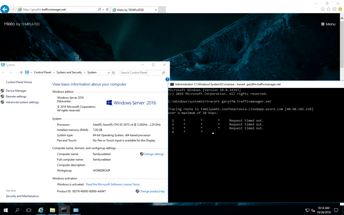Screen dimensions: 344x215
Task: Open the IE address bar dropdown arrow
Action: 103,9
